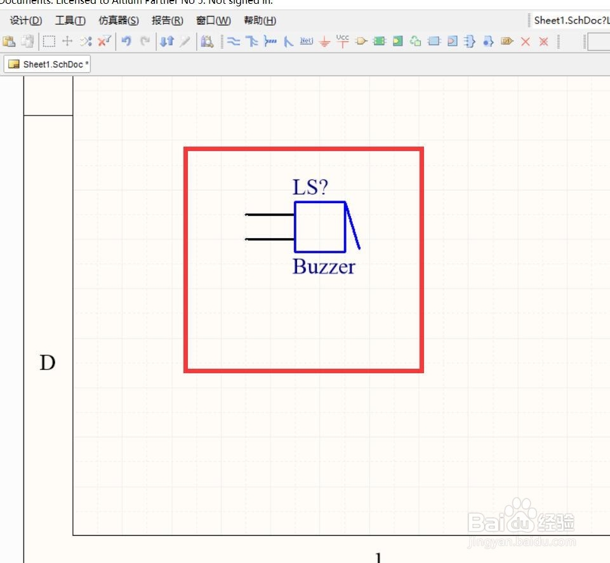The width and height of the screenshot is (610, 563).
Task: Select the Place Sheet Symbol tool
Action: [x=380, y=41]
